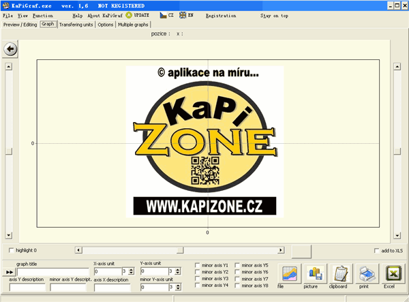This screenshot has height=302, width=409.
Task: Click up arrow of right vertical scrollbar
Action: click(397, 67)
